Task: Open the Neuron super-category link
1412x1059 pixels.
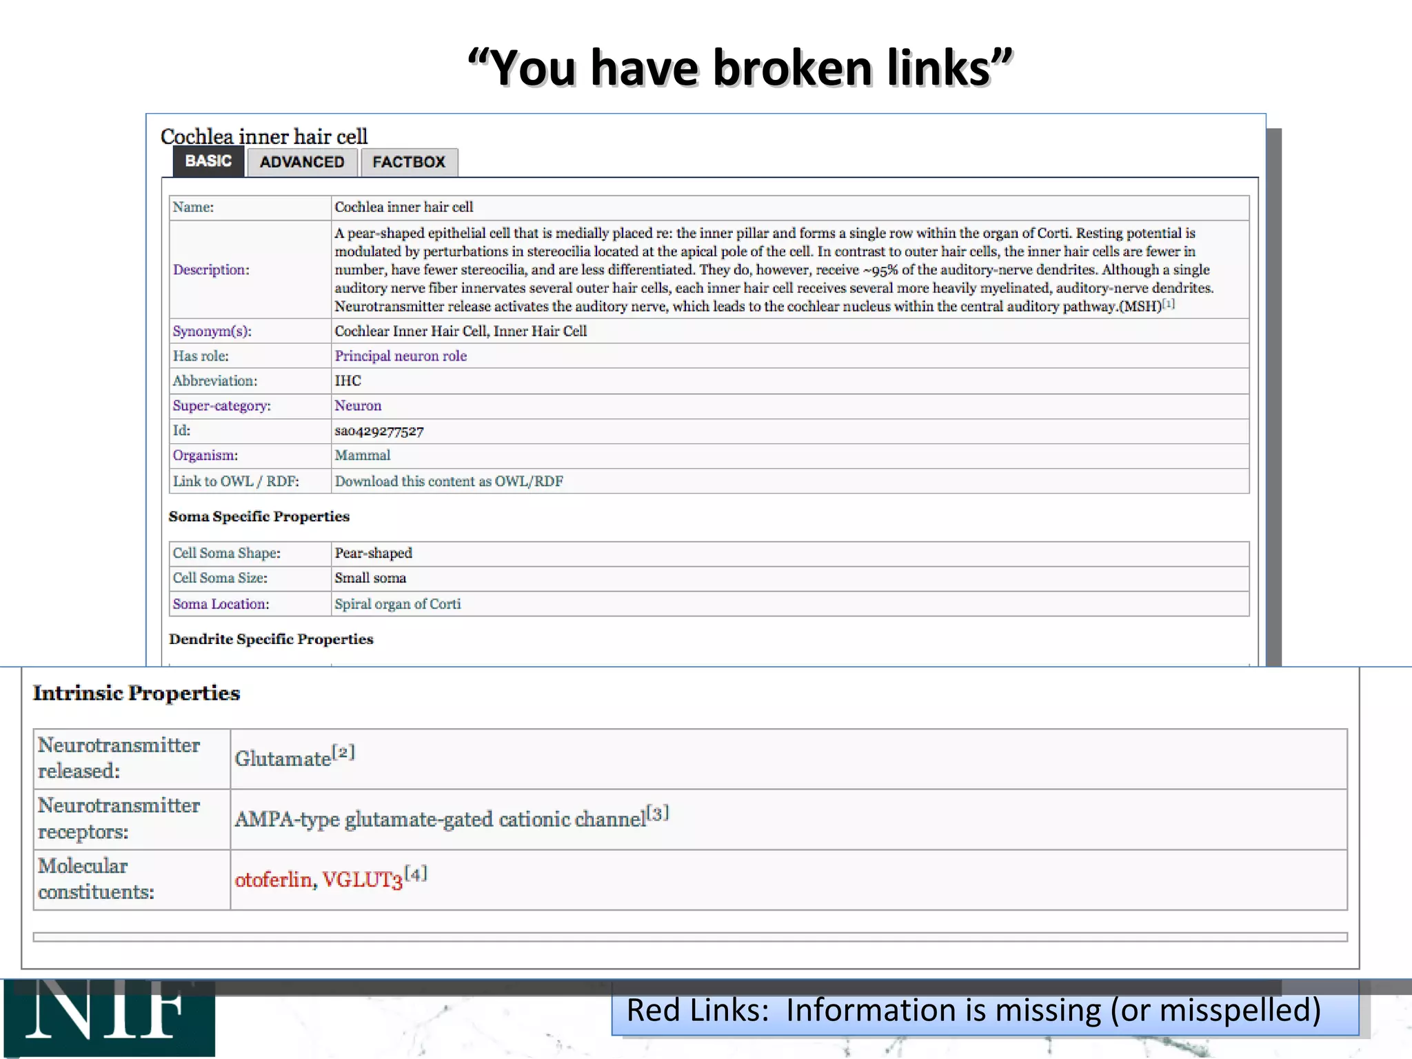Action: 358,405
